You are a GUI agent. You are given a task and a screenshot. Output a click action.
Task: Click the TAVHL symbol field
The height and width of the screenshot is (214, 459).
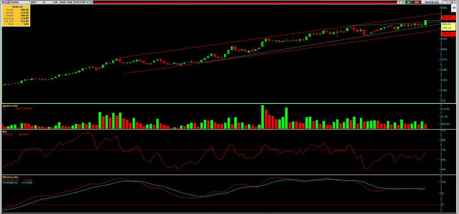[20, 2]
